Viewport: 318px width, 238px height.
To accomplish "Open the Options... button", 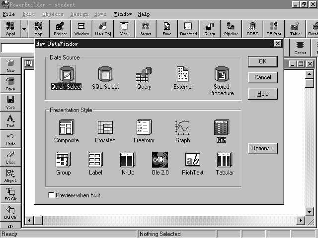I will 263,148.
